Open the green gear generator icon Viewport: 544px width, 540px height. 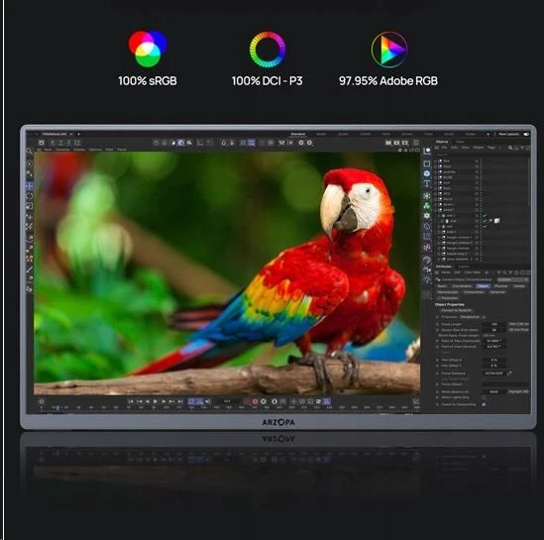(427, 215)
